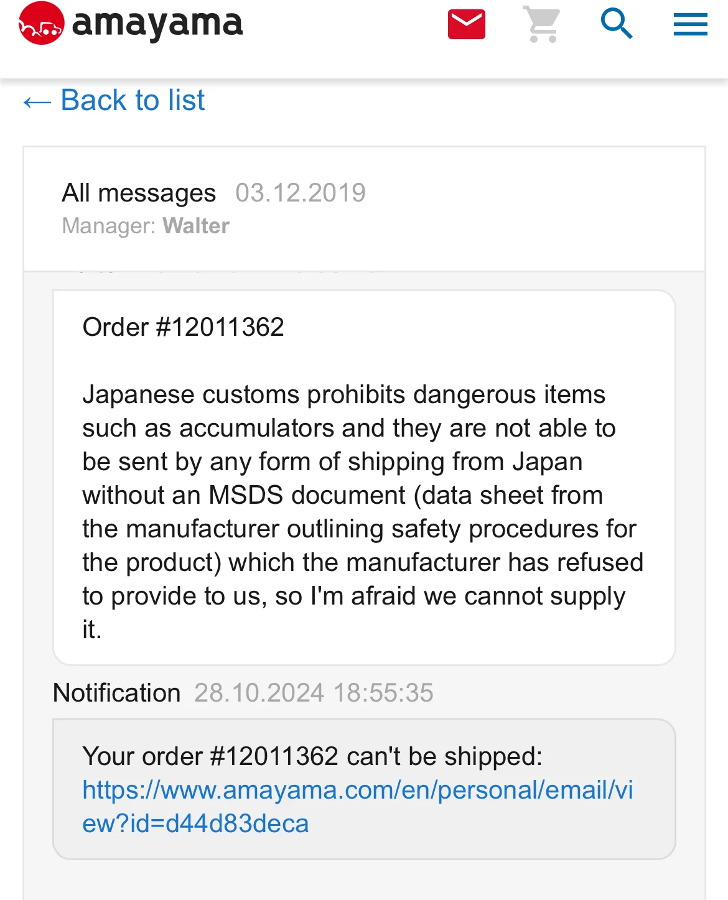Click the Japanese customs message text
This screenshot has height=900, width=728.
[363, 512]
